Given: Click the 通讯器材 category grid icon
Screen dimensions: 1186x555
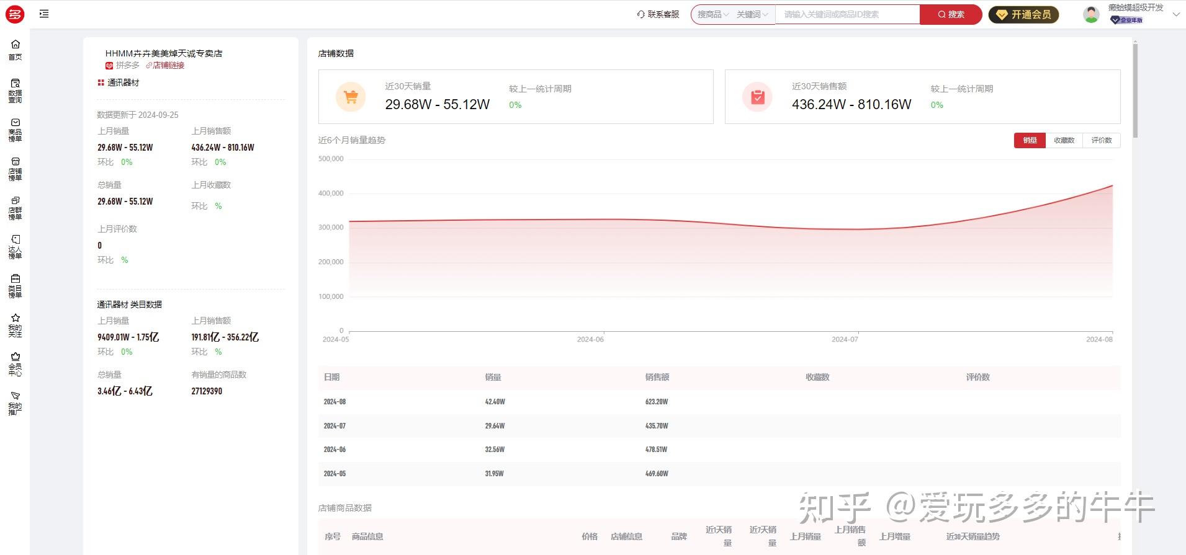Looking at the screenshot, I should pyautogui.click(x=101, y=82).
